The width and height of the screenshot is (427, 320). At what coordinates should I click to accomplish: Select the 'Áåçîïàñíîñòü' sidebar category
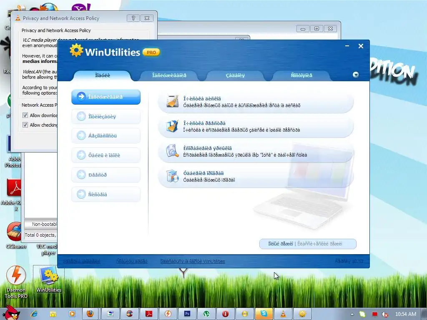coord(106,135)
